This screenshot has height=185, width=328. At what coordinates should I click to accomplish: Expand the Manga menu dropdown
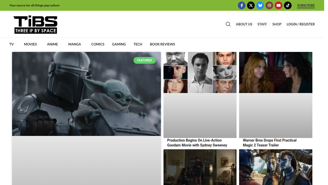click(76, 44)
